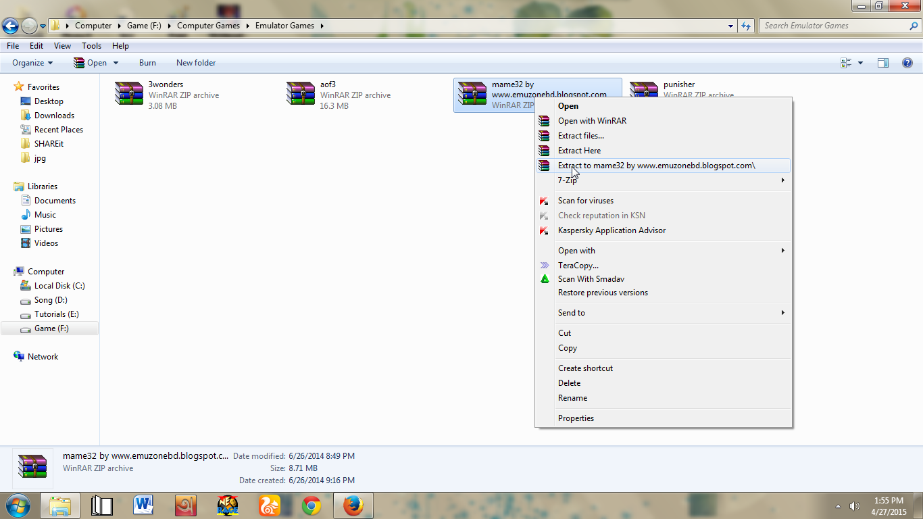Choose Open with WinRAR
The height and width of the screenshot is (519, 923).
(x=664, y=121)
